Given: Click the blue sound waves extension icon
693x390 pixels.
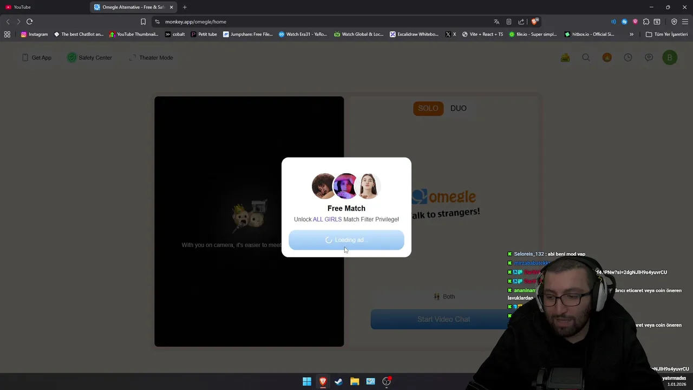Looking at the screenshot, I should (x=613, y=22).
